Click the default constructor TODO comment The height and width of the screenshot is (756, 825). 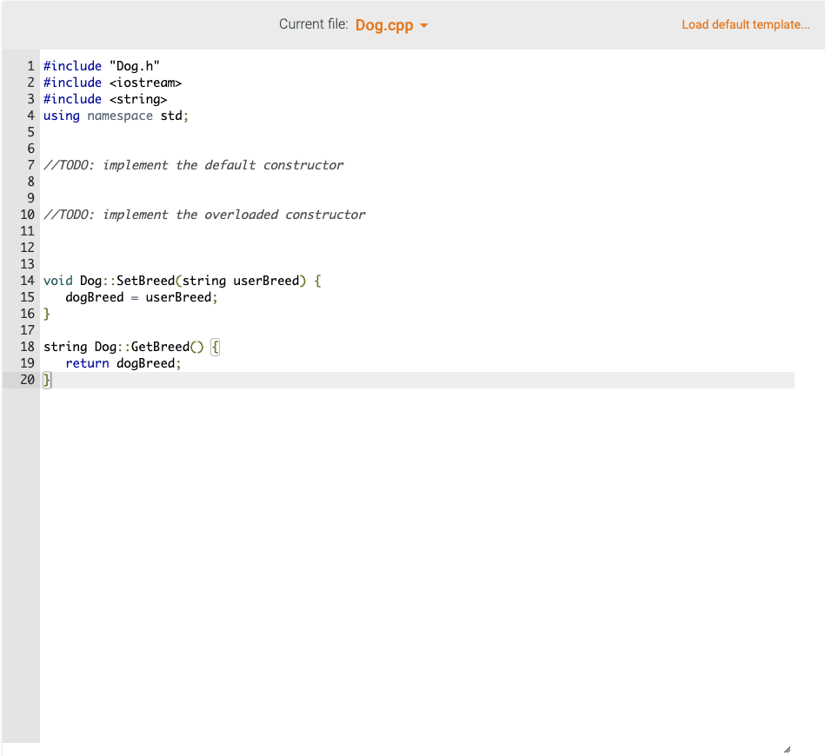click(191, 165)
